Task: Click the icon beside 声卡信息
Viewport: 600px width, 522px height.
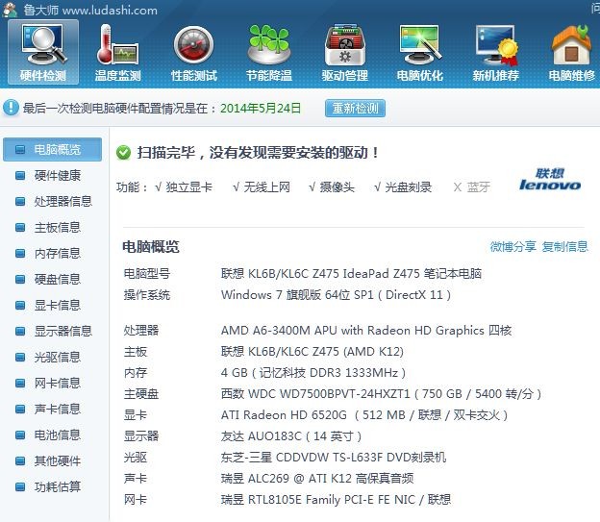Action: point(20,409)
